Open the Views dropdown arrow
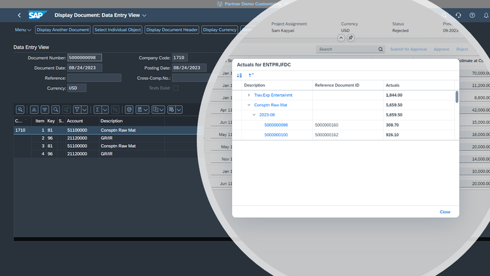The height and width of the screenshot is (276, 490). point(146,109)
